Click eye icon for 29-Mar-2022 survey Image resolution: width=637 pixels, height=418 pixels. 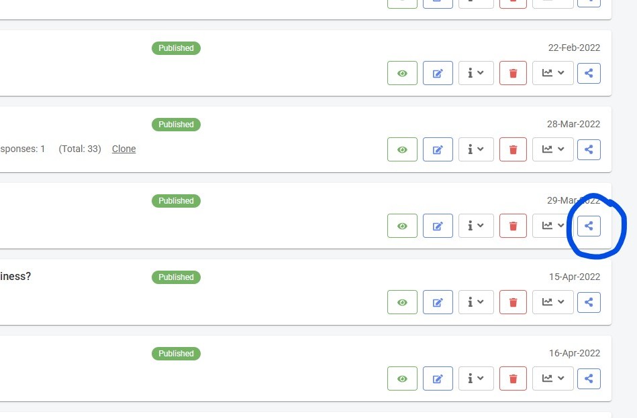[402, 226]
